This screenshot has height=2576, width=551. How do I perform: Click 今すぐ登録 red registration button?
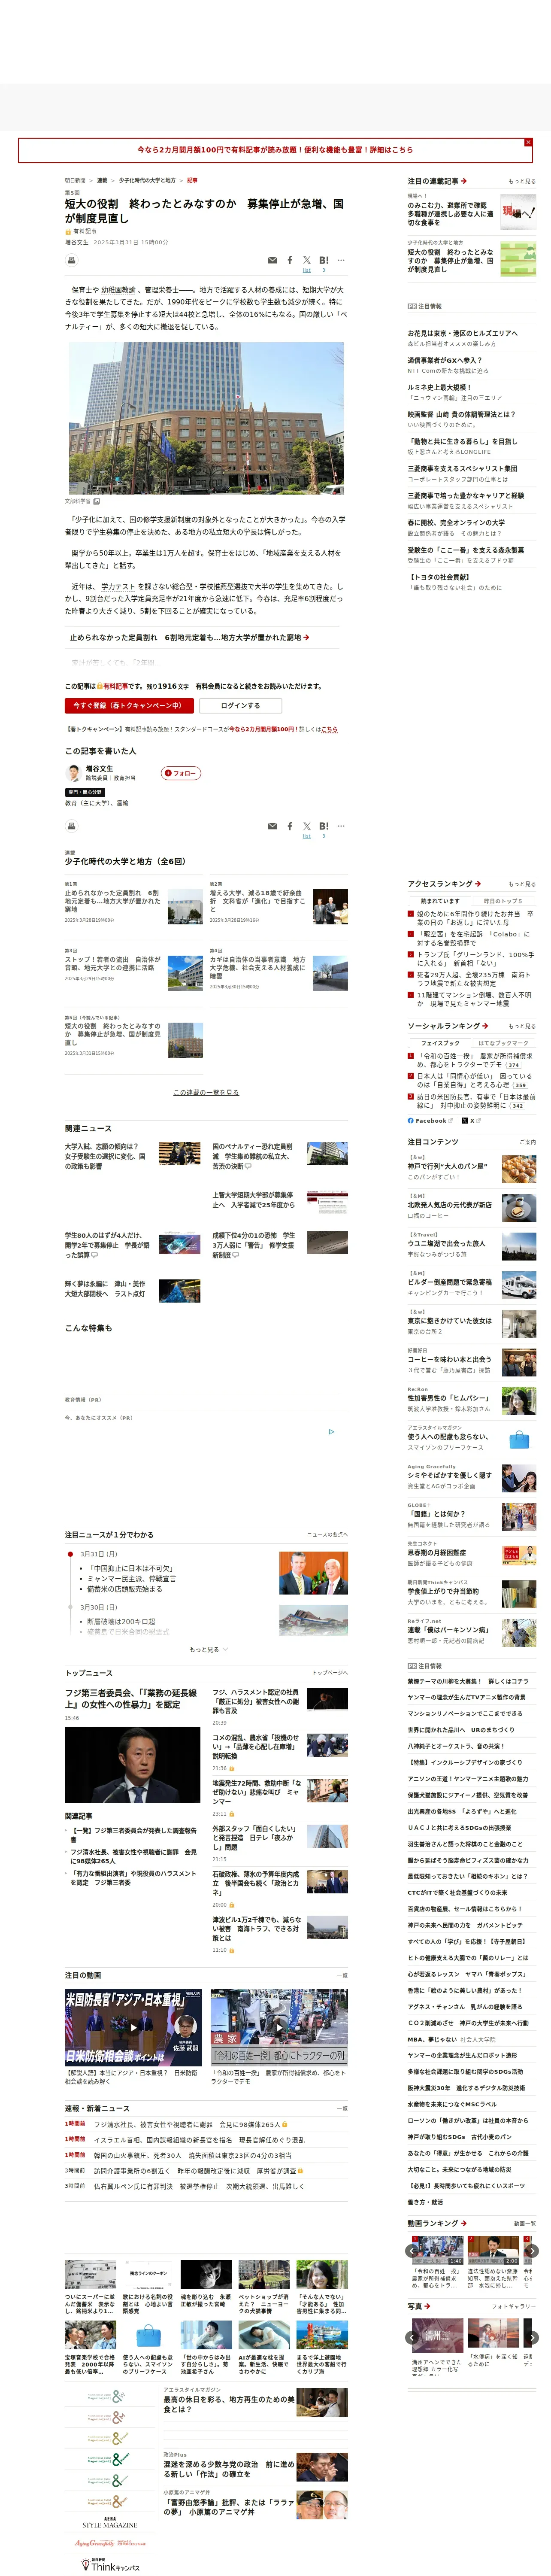pos(129,706)
